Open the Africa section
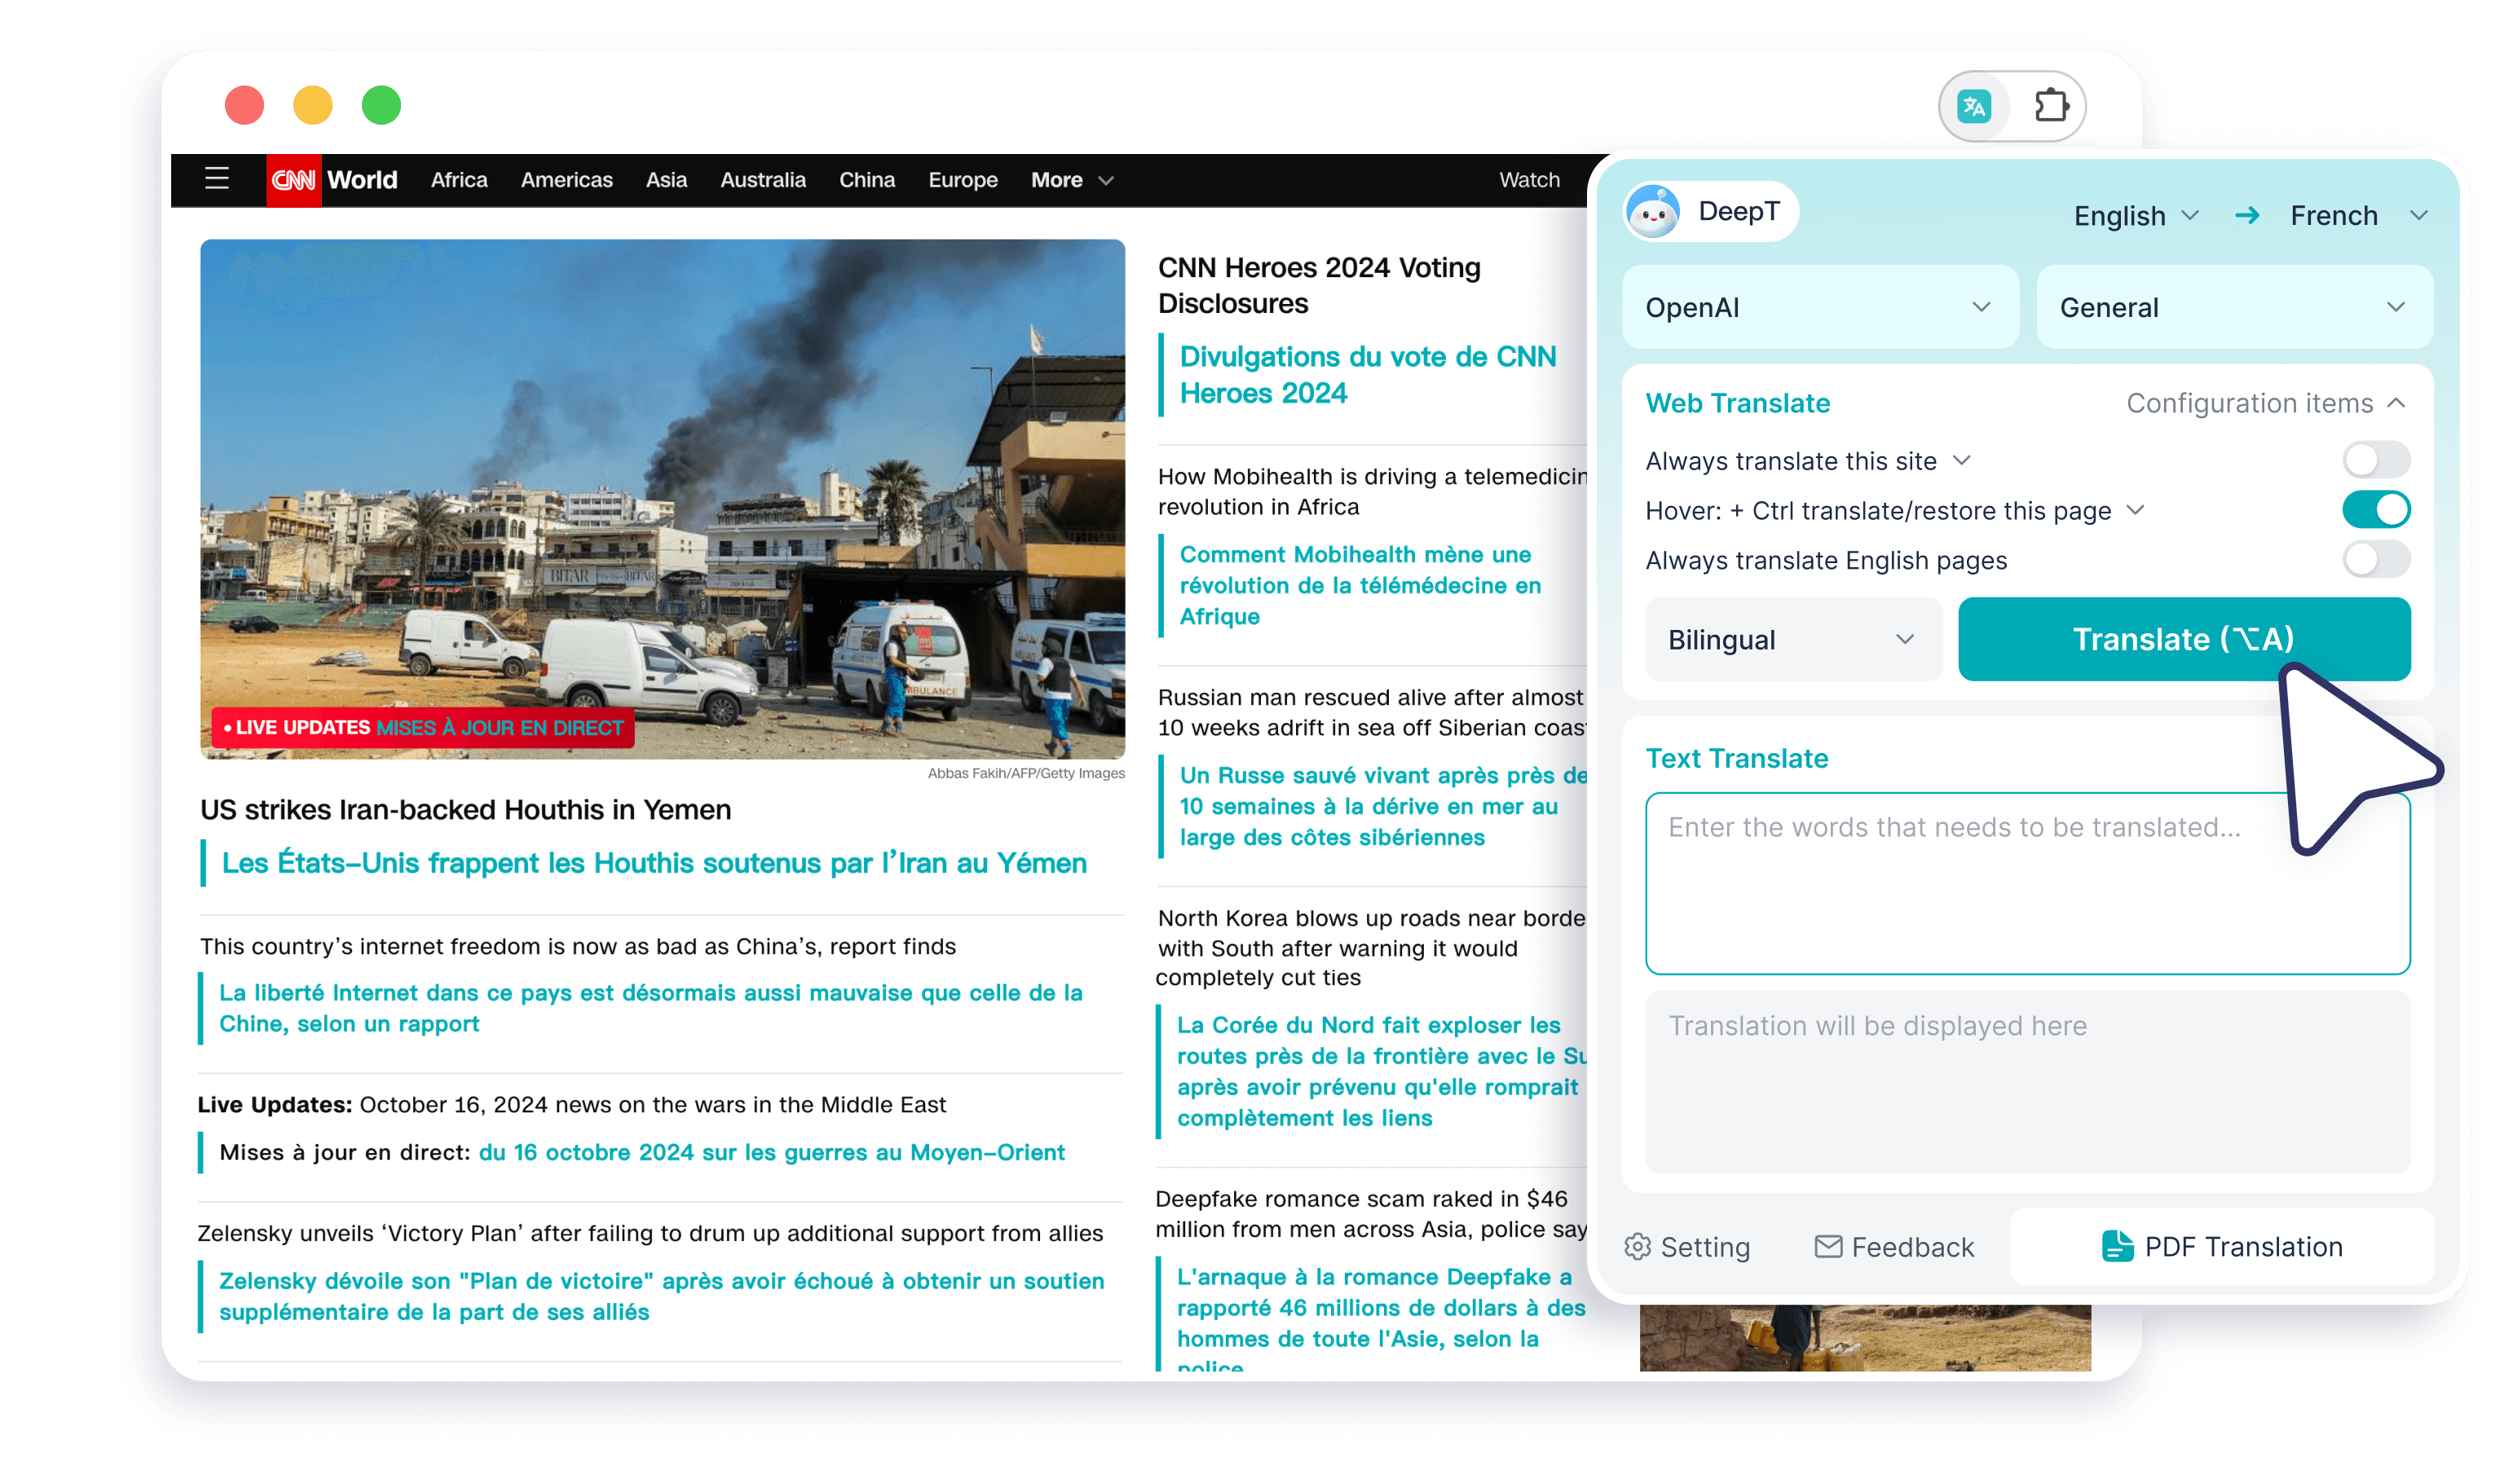Viewport: 2504px width, 1484px height. click(459, 180)
